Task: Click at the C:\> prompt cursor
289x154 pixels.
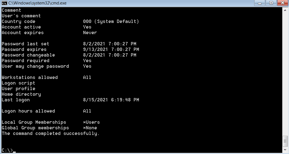Action: point(14,151)
